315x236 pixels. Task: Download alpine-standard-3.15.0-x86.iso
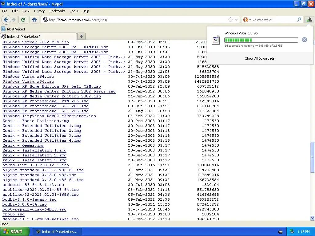(x=39, y=175)
